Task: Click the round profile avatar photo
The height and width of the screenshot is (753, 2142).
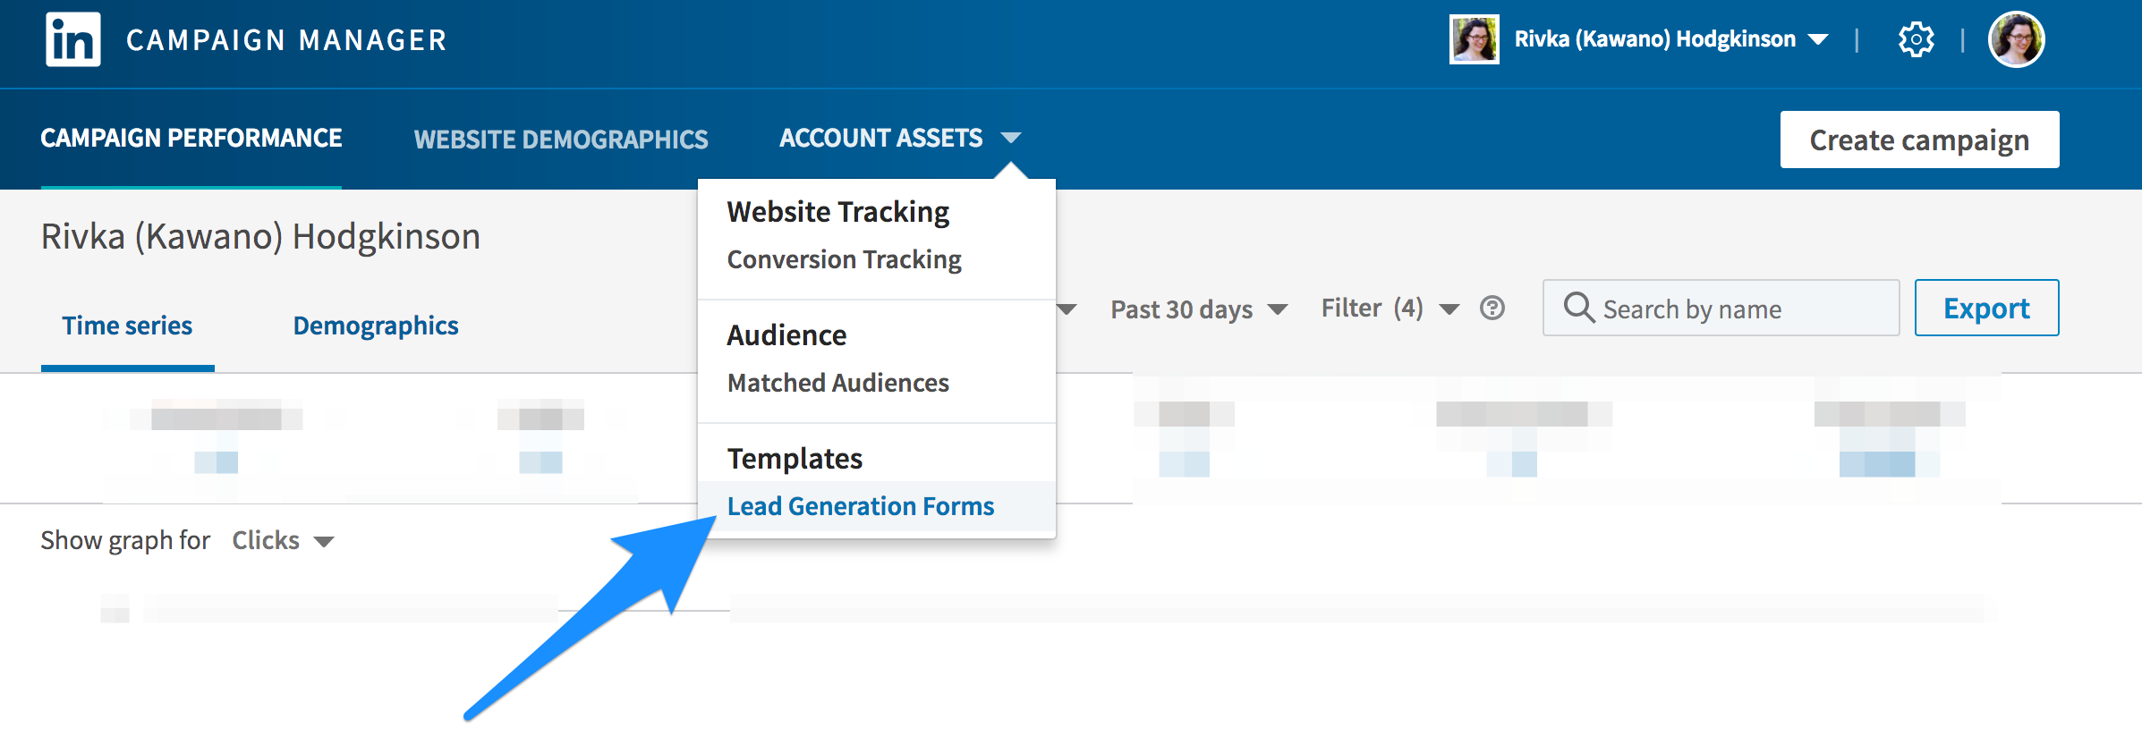Action: click(2015, 40)
